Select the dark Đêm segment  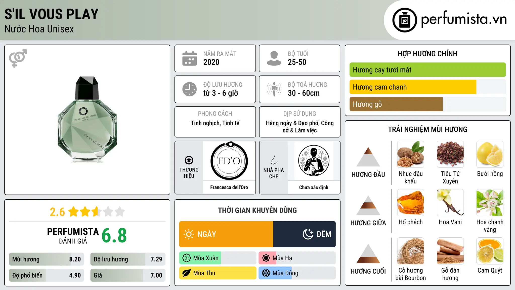[304, 234]
